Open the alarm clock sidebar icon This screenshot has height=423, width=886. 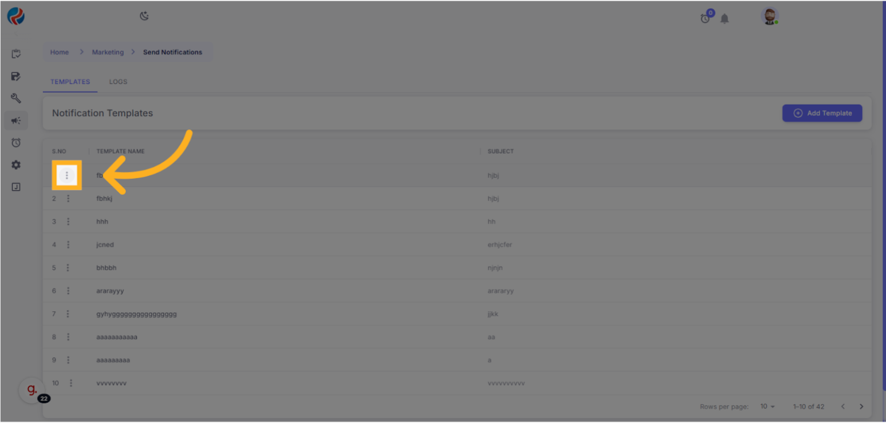coord(16,142)
